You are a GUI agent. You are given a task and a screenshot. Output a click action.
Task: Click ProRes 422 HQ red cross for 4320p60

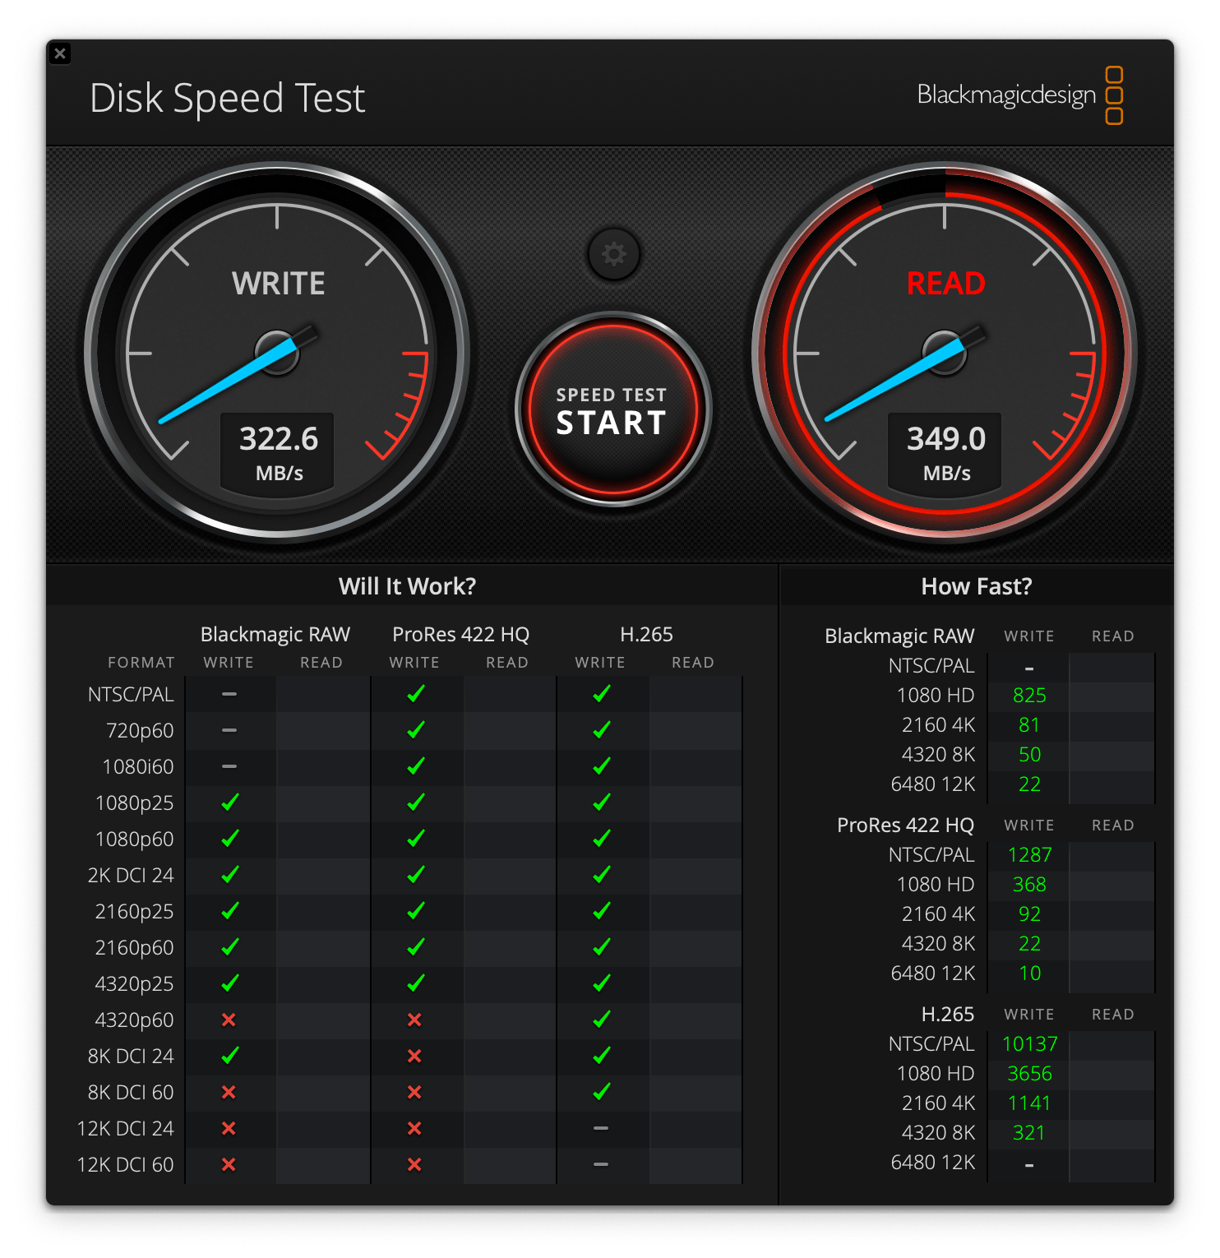[x=414, y=1020]
